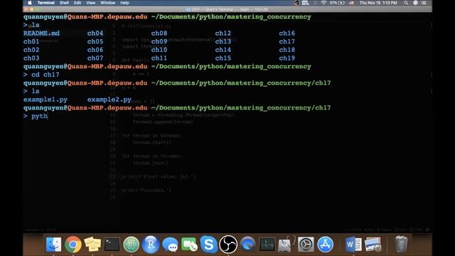The height and width of the screenshot is (256, 455).
Task: Open the Automator-style app icon in dock
Action: point(286,244)
